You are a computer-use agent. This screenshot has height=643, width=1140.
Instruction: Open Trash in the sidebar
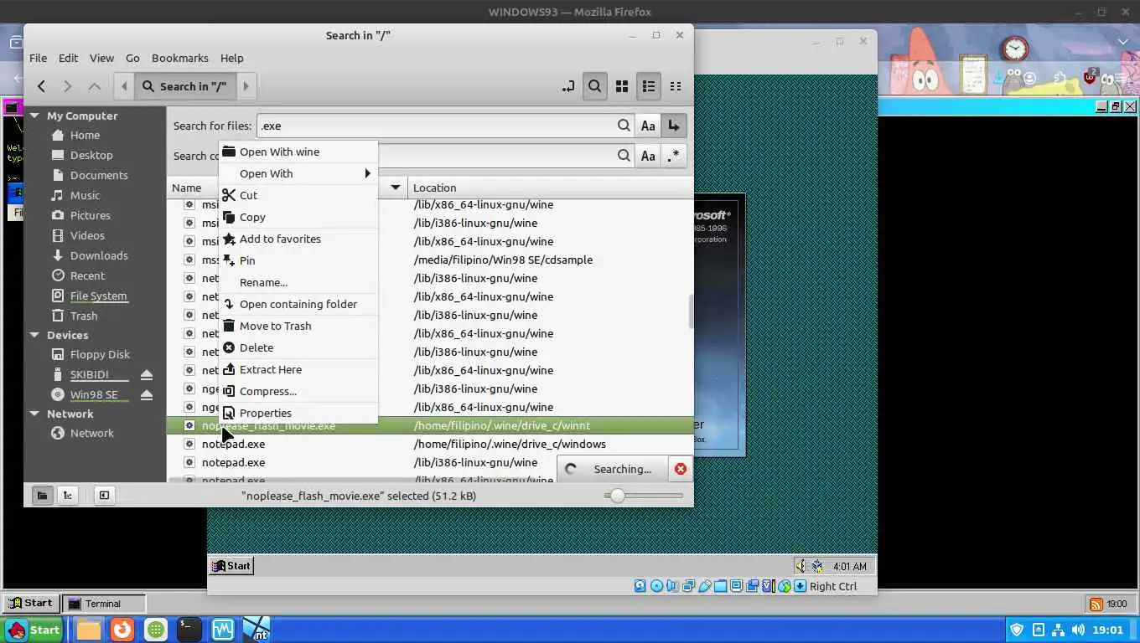(x=84, y=316)
